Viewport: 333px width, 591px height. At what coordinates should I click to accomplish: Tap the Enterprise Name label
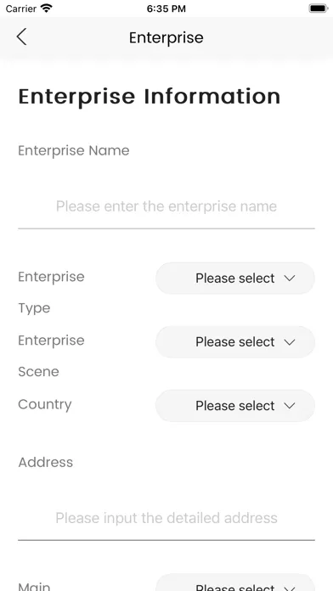point(74,151)
